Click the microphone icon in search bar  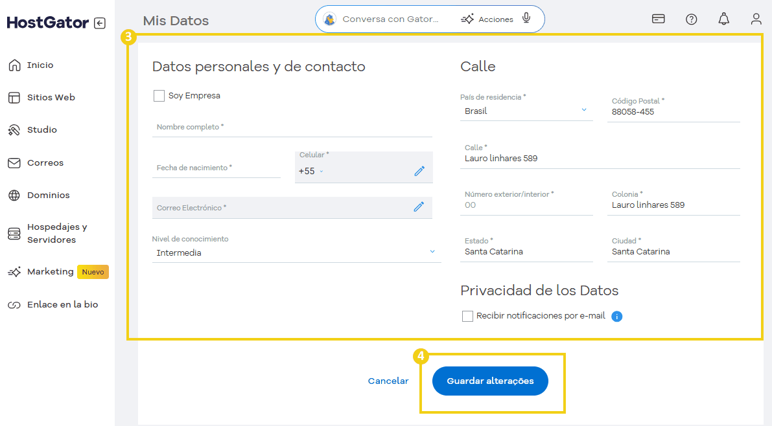tap(526, 19)
